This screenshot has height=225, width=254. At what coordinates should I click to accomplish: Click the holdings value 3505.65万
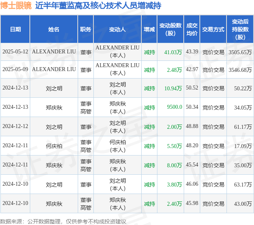click(240, 52)
